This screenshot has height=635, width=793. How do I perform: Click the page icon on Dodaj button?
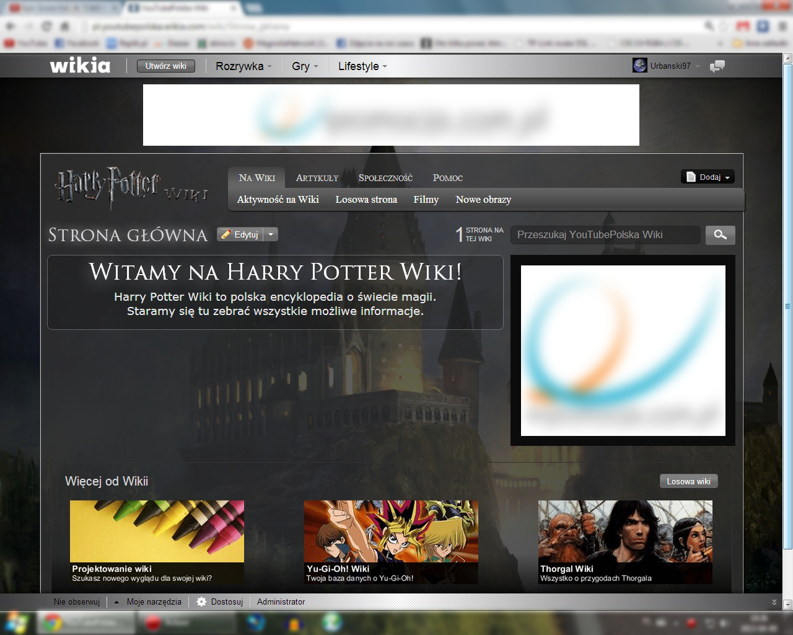pyautogui.click(x=691, y=177)
